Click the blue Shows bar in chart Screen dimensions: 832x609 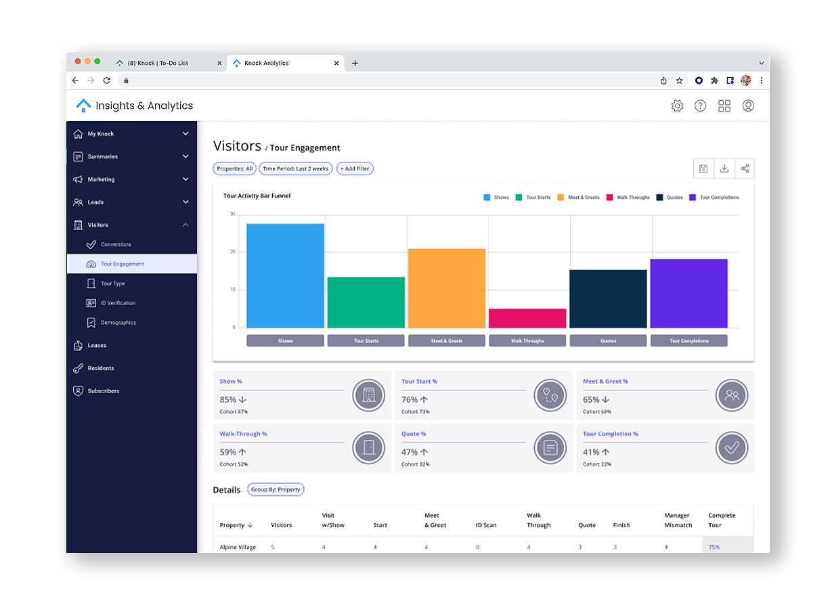click(285, 275)
